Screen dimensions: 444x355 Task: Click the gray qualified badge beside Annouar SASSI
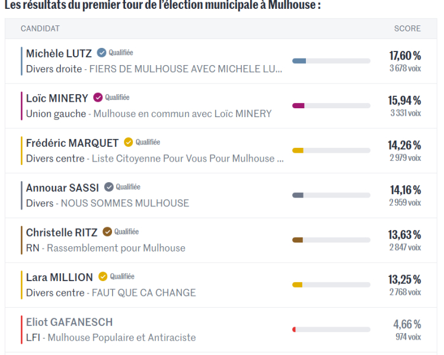point(108,187)
